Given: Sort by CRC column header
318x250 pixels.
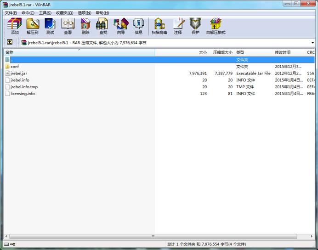Looking at the screenshot, I should coord(311,52).
